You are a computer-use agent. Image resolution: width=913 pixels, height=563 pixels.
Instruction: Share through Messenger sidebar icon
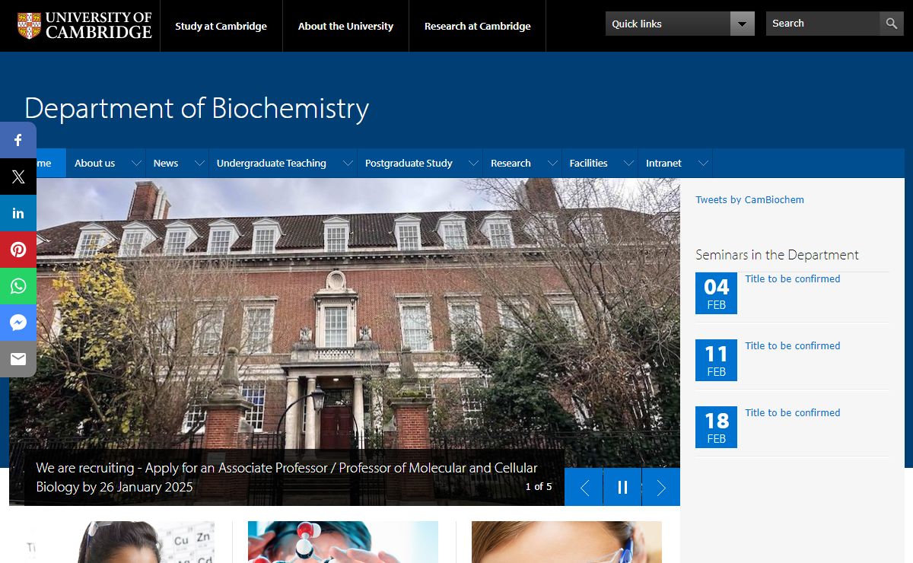pos(18,323)
